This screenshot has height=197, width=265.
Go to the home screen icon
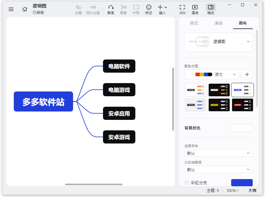[x=25, y=9]
